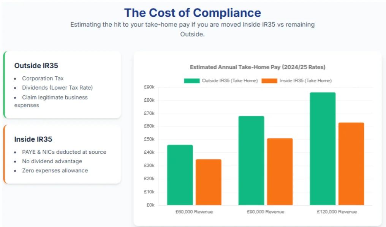Click the Zero expenses allowance item
Screen dimensions: 386x227
click(55, 170)
